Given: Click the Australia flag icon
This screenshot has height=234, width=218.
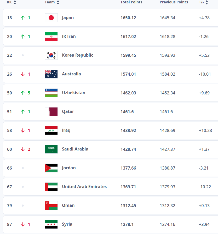Looking at the screenshot, I should pyautogui.click(x=51, y=74).
